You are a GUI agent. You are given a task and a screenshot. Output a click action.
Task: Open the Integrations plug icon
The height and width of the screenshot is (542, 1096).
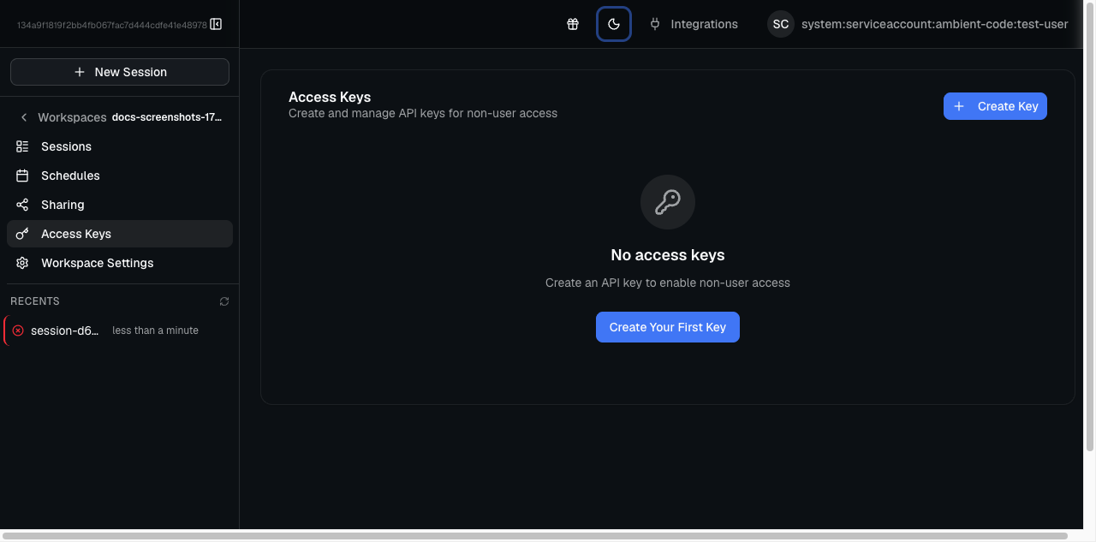click(655, 24)
